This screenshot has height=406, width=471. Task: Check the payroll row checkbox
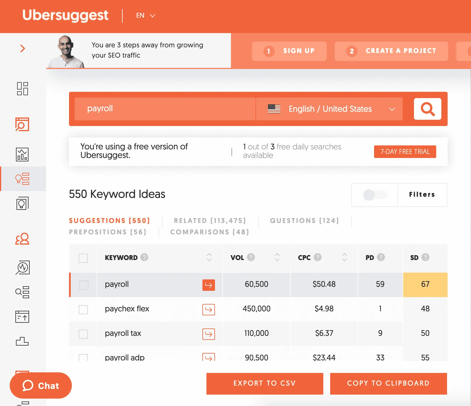[x=84, y=285]
